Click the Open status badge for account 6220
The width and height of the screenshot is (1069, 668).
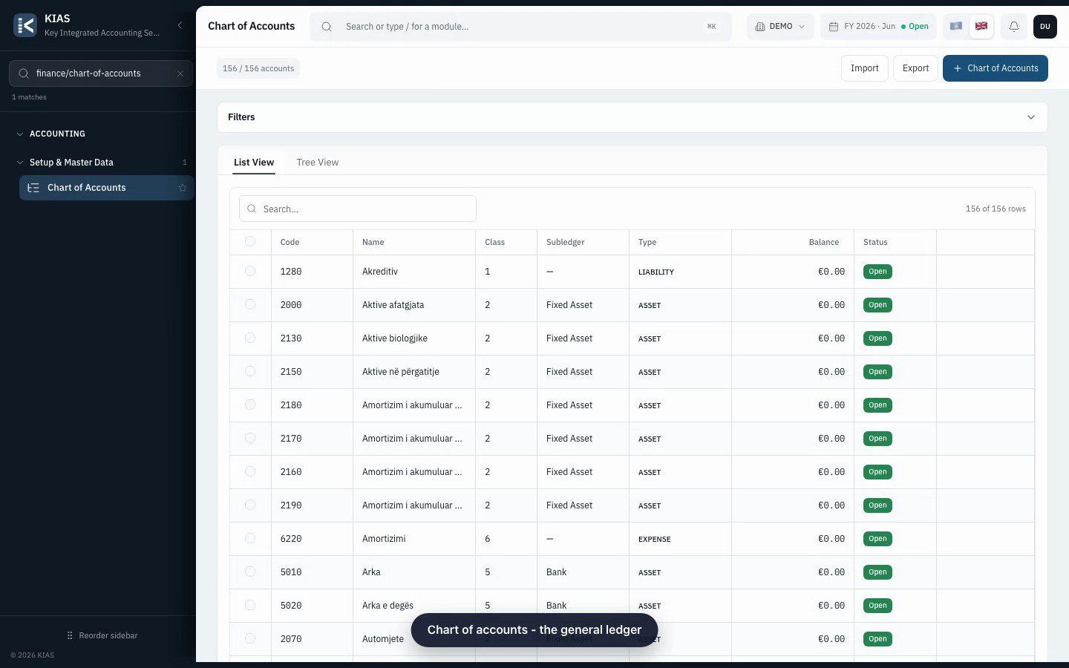point(877,539)
